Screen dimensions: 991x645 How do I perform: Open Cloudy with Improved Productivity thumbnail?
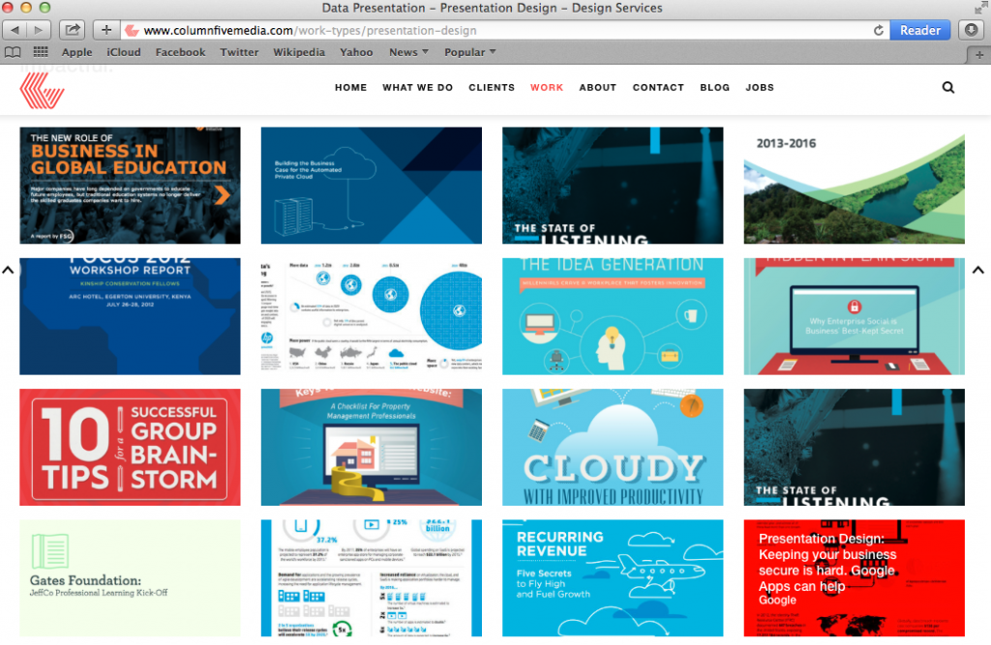[613, 448]
